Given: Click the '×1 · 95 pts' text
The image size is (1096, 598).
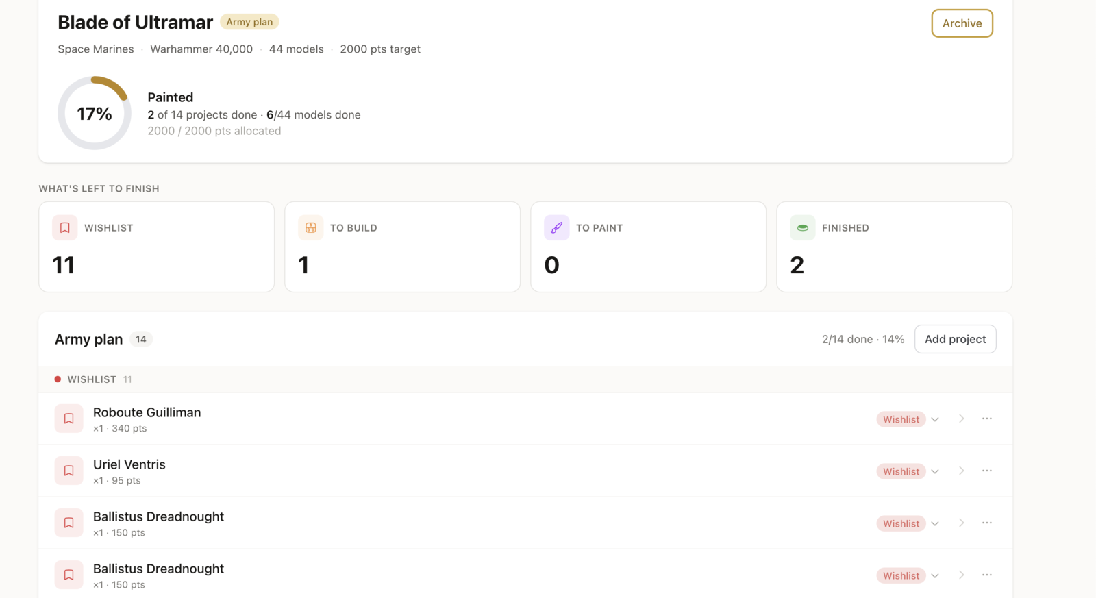Looking at the screenshot, I should pos(117,480).
